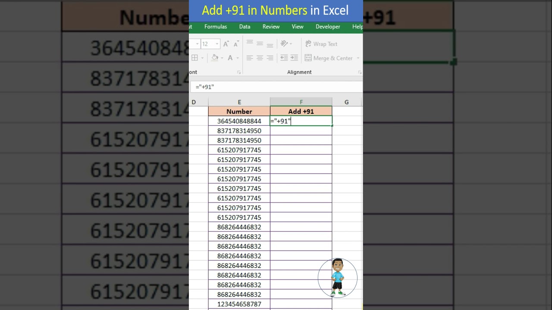Click the Add +91 header cell
The image size is (552, 310).
pyautogui.click(x=301, y=112)
